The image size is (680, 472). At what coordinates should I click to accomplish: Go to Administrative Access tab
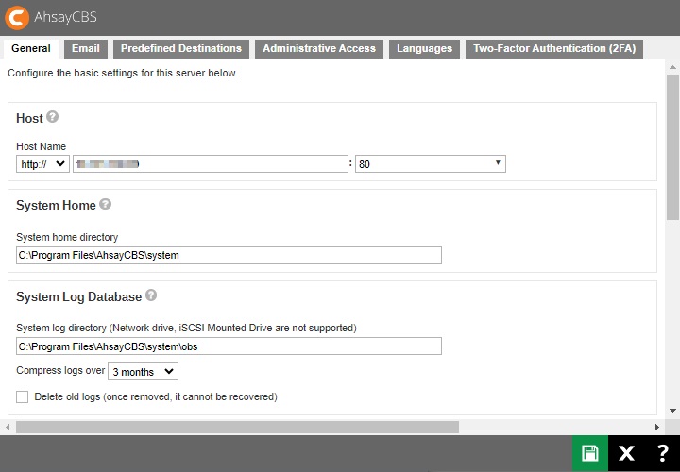click(x=319, y=49)
